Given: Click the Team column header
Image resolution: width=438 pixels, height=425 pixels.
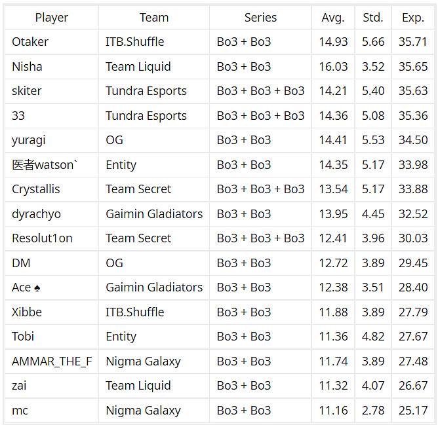Looking at the screenshot, I should click(154, 18).
